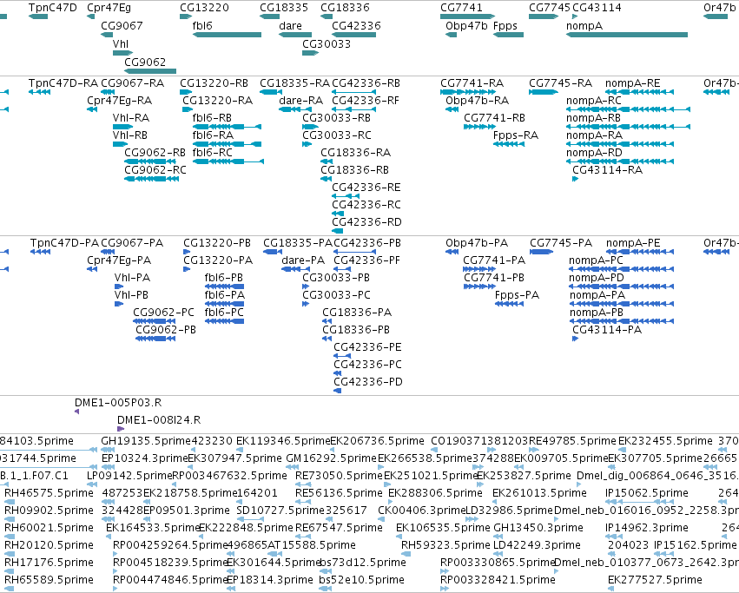Select the dare-RA transcript glyph

(x=295, y=109)
